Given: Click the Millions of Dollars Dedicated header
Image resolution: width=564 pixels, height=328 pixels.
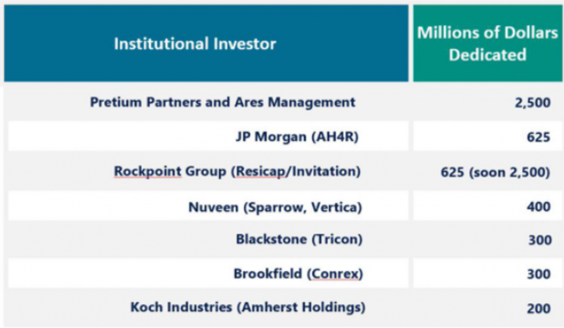Looking at the screenshot, I should coord(487,43).
